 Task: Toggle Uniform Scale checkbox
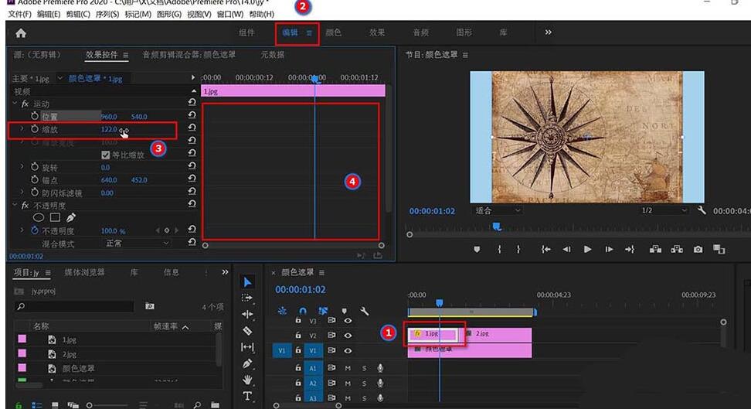pos(106,155)
